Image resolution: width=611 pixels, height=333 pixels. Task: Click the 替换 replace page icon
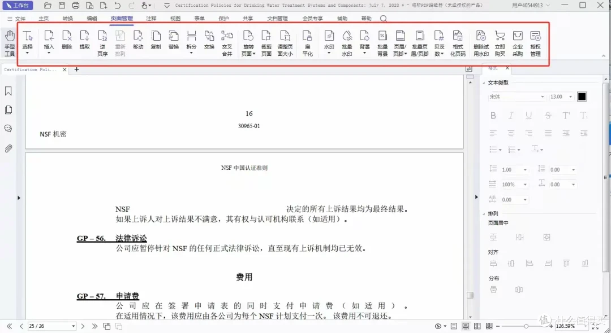pyautogui.click(x=174, y=37)
